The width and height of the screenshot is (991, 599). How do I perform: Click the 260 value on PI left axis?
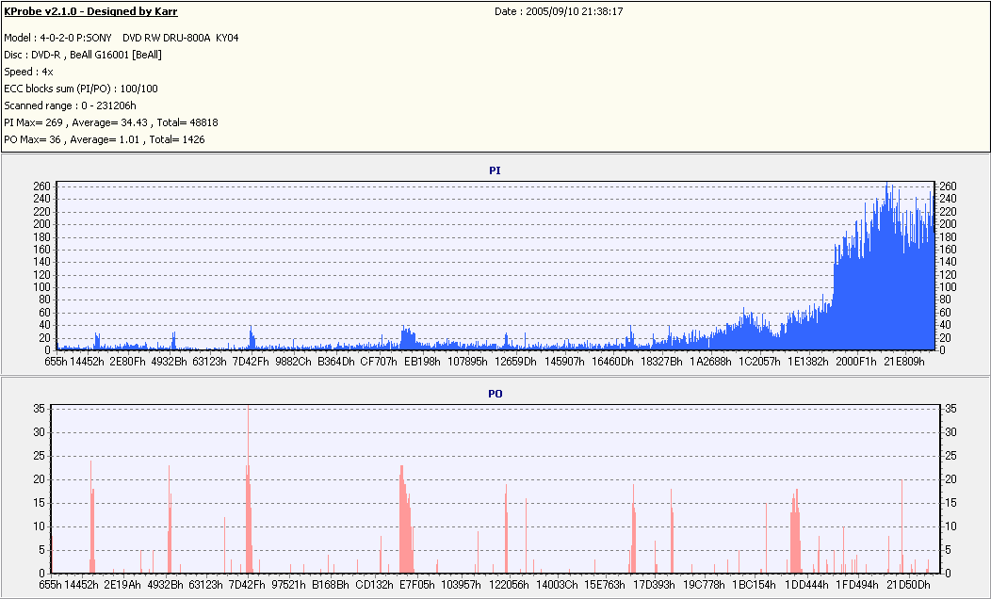[41, 186]
